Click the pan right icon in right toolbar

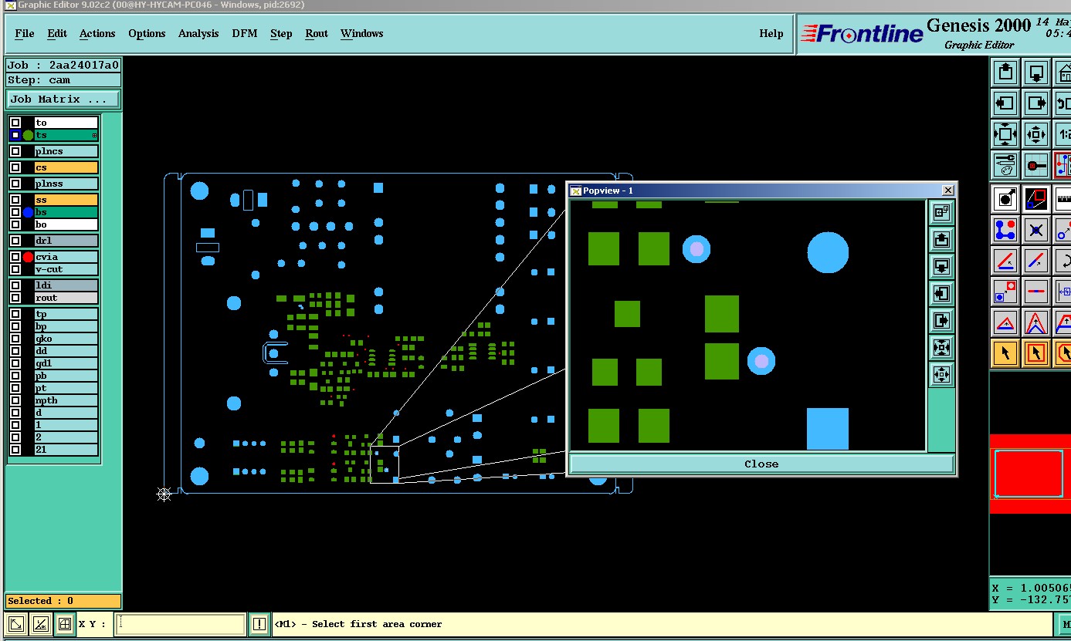1036,103
